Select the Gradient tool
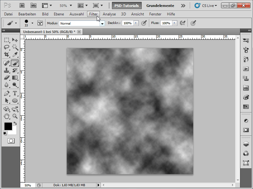Viewport: 253px width, 189px height. (x=15, y=77)
